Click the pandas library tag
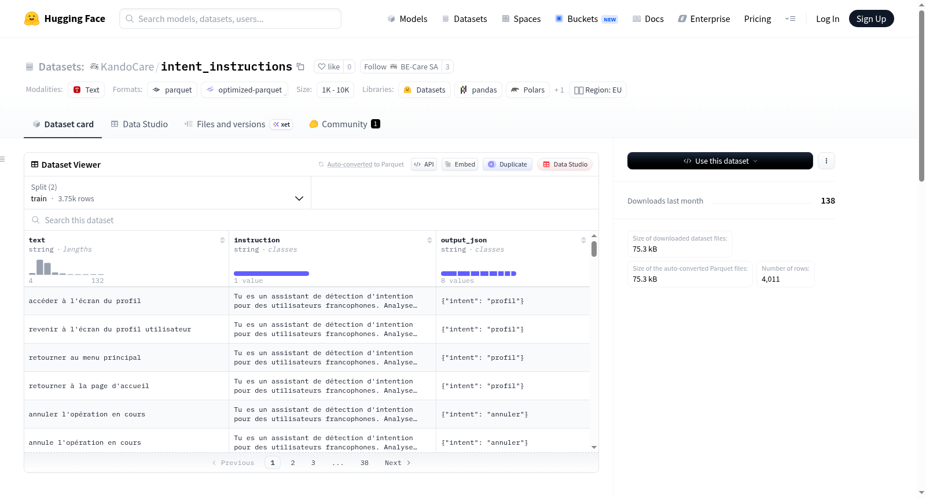The image size is (926, 498). point(479,90)
